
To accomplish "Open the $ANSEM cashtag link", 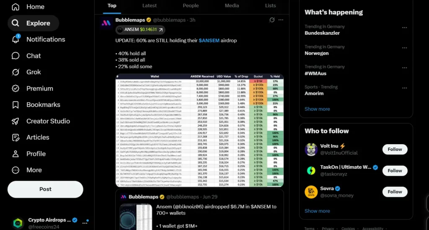I will tap(209, 41).
